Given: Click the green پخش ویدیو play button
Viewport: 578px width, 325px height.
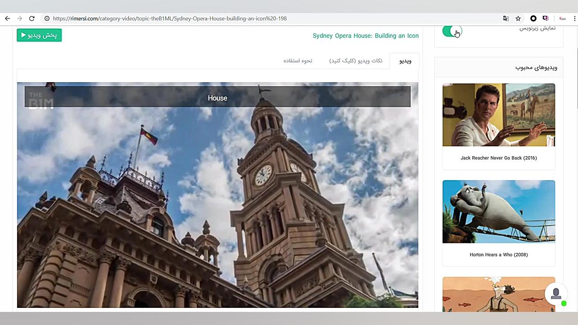Looking at the screenshot, I should 39,35.
